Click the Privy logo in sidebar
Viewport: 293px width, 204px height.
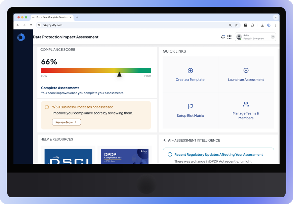point(21,37)
